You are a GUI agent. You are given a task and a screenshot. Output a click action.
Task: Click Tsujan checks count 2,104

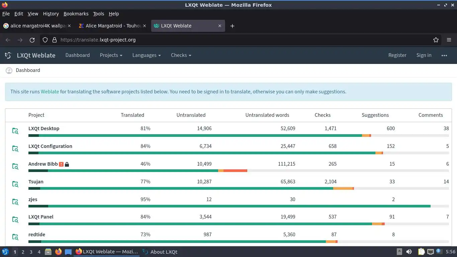click(330, 182)
